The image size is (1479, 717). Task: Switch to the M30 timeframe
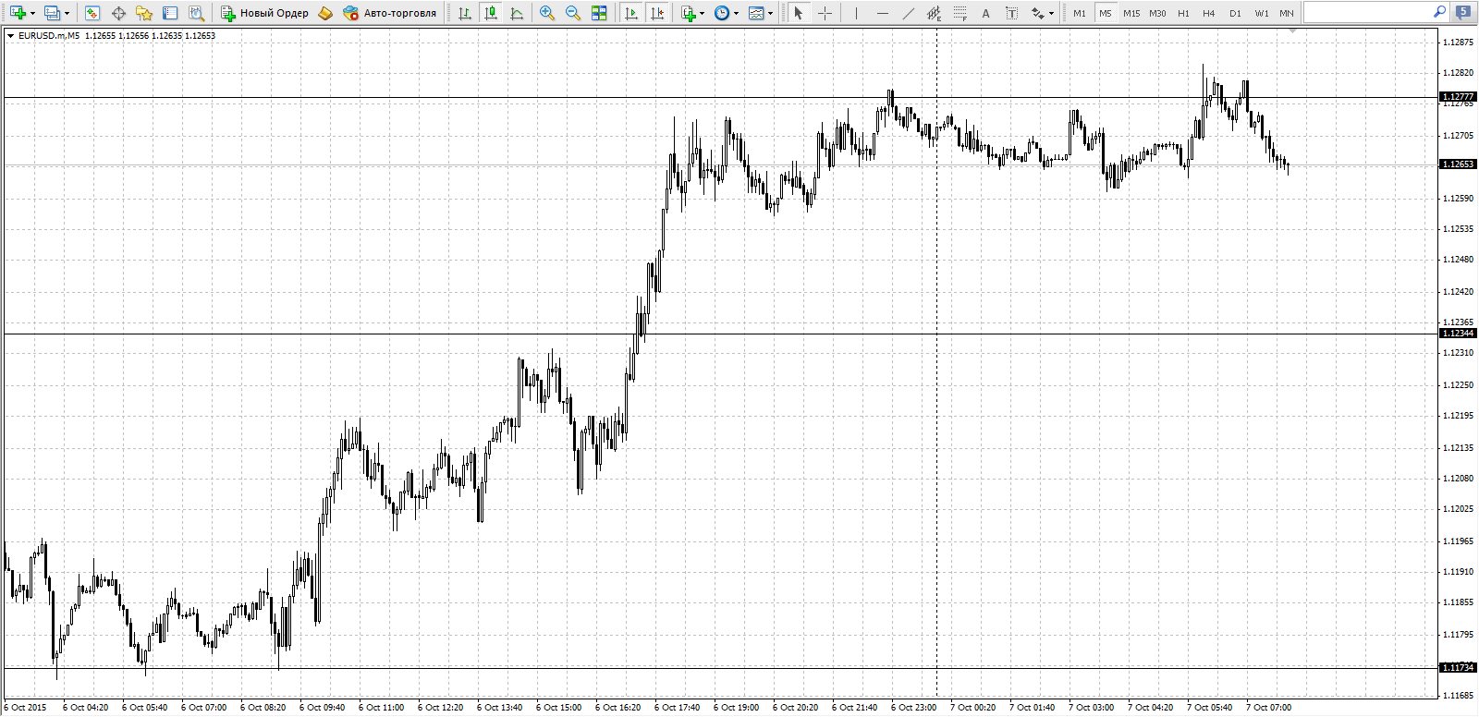click(x=1157, y=13)
